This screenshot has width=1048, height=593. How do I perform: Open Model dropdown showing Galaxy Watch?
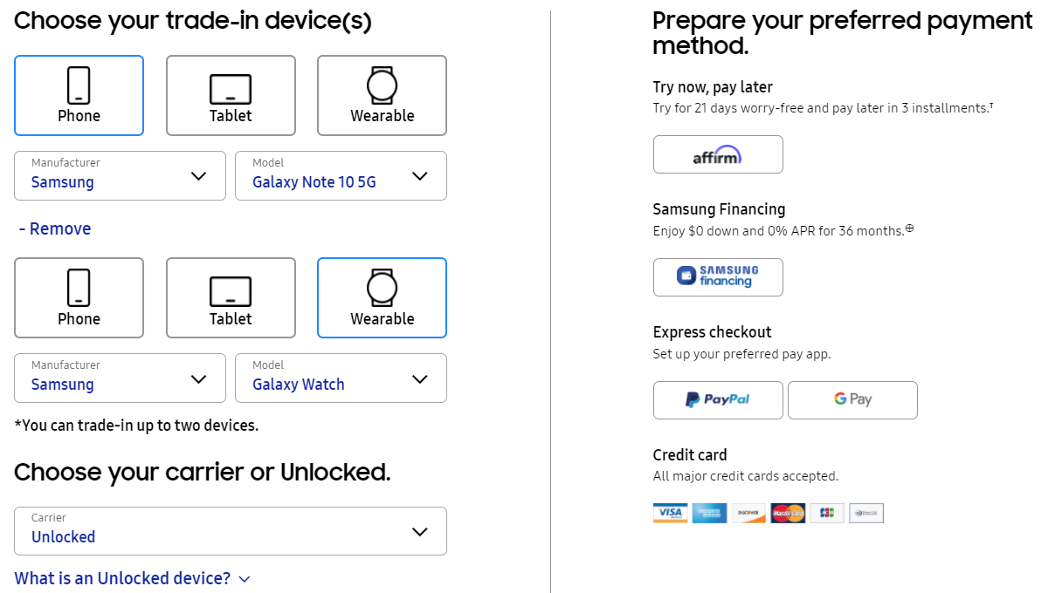point(341,378)
